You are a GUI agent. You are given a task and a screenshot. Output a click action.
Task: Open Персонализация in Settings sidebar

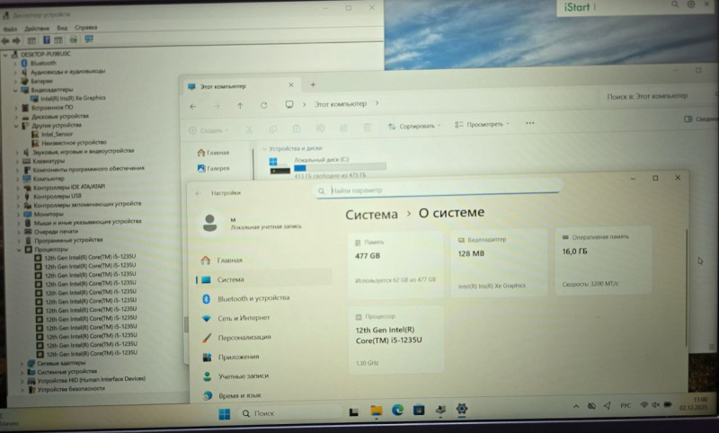(244, 338)
